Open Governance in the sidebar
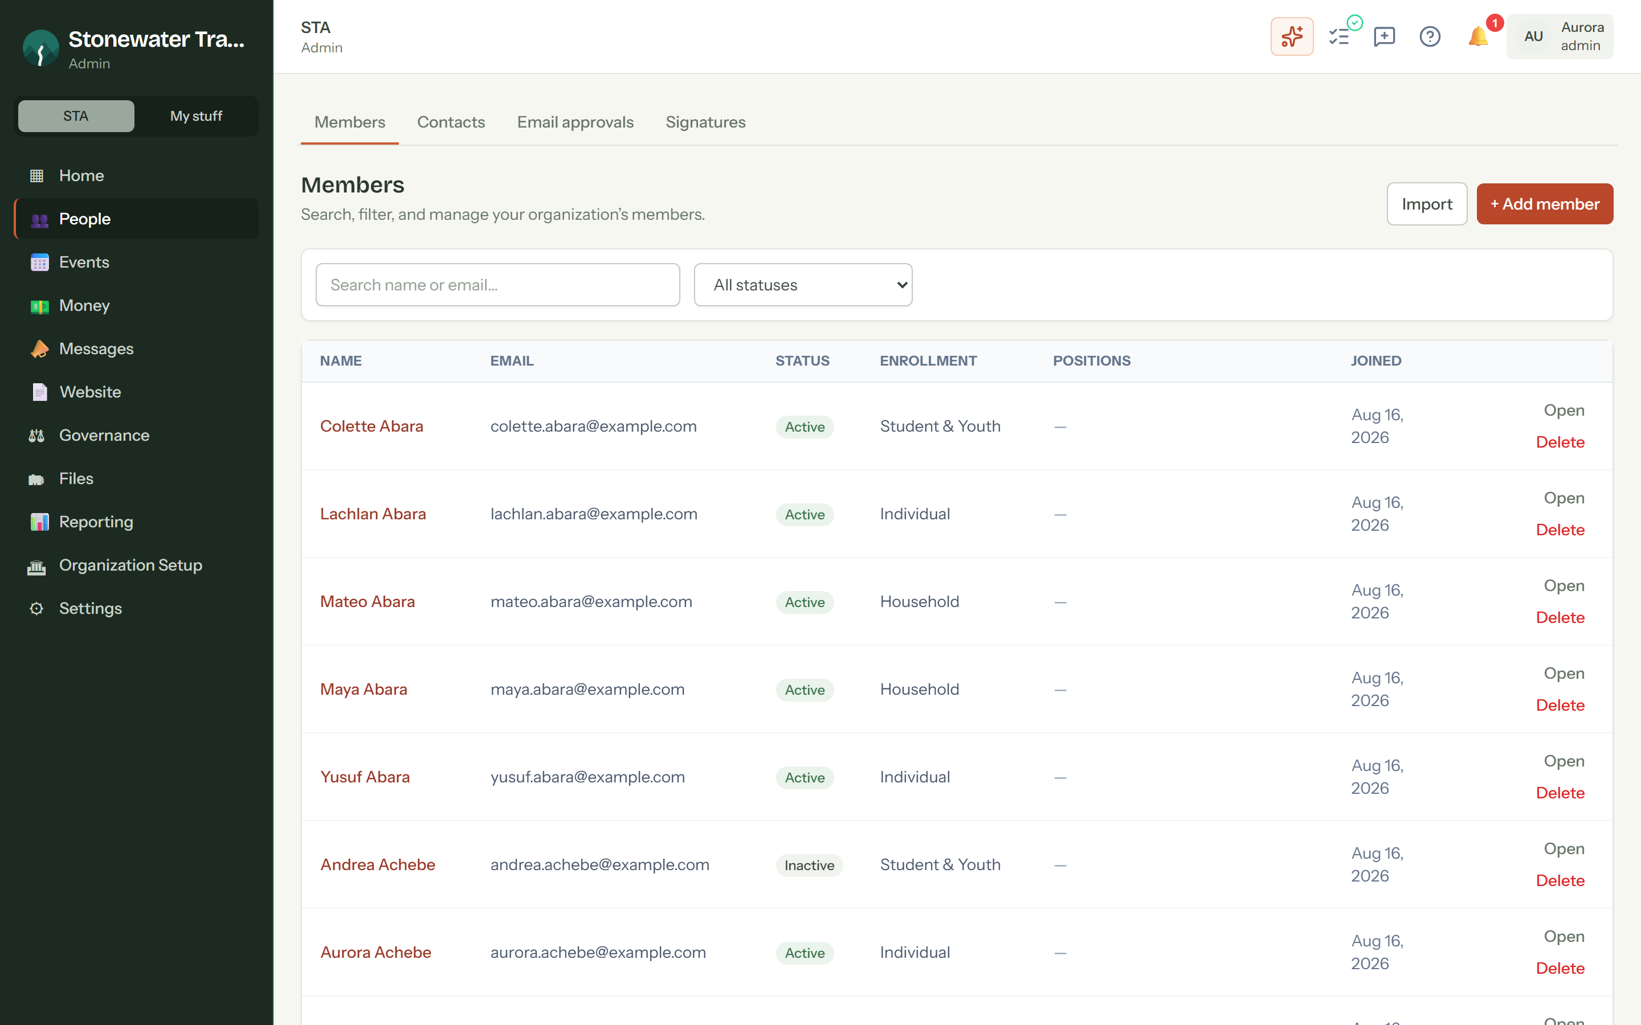The width and height of the screenshot is (1641, 1025). coord(136,435)
